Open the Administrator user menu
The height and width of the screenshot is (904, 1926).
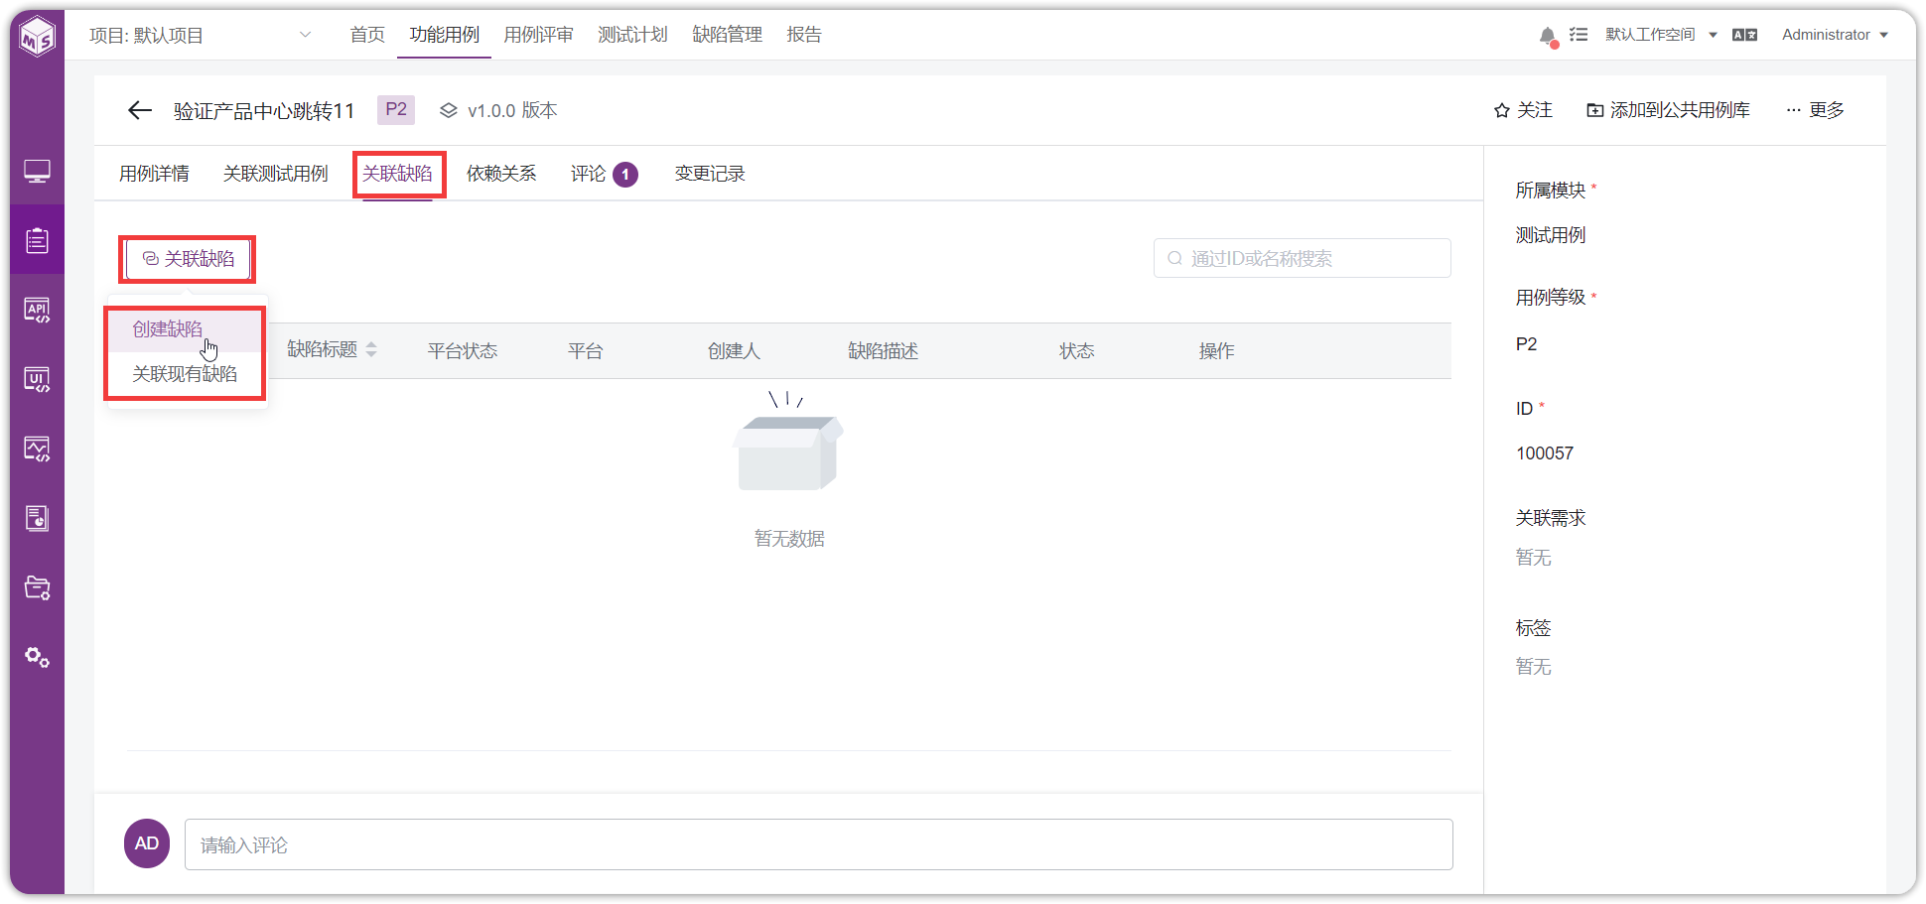1835,35
